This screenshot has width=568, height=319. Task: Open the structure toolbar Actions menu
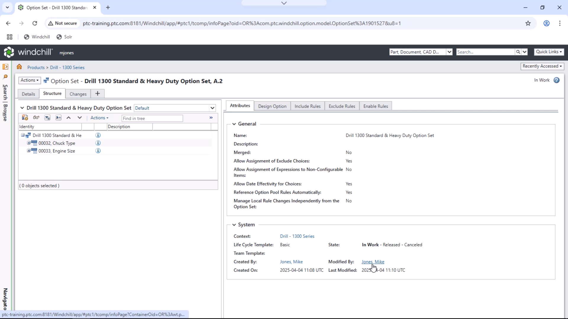[x=99, y=118]
